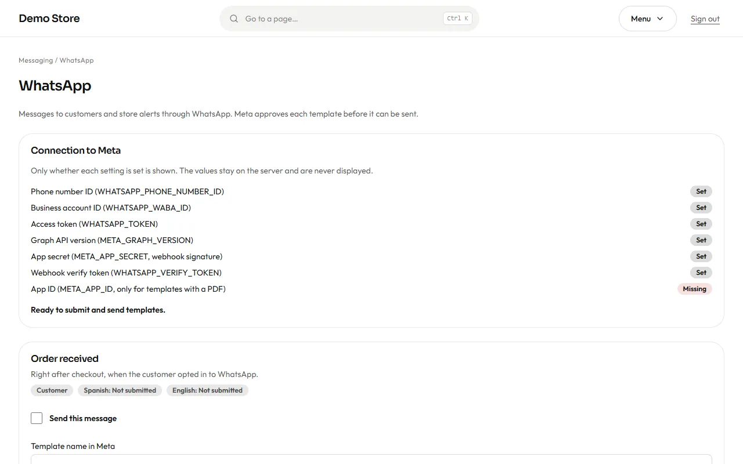Click the App ID (META_APP_ID) label
The height and width of the screenshot is (464, 743).
(x=128, y=289)
